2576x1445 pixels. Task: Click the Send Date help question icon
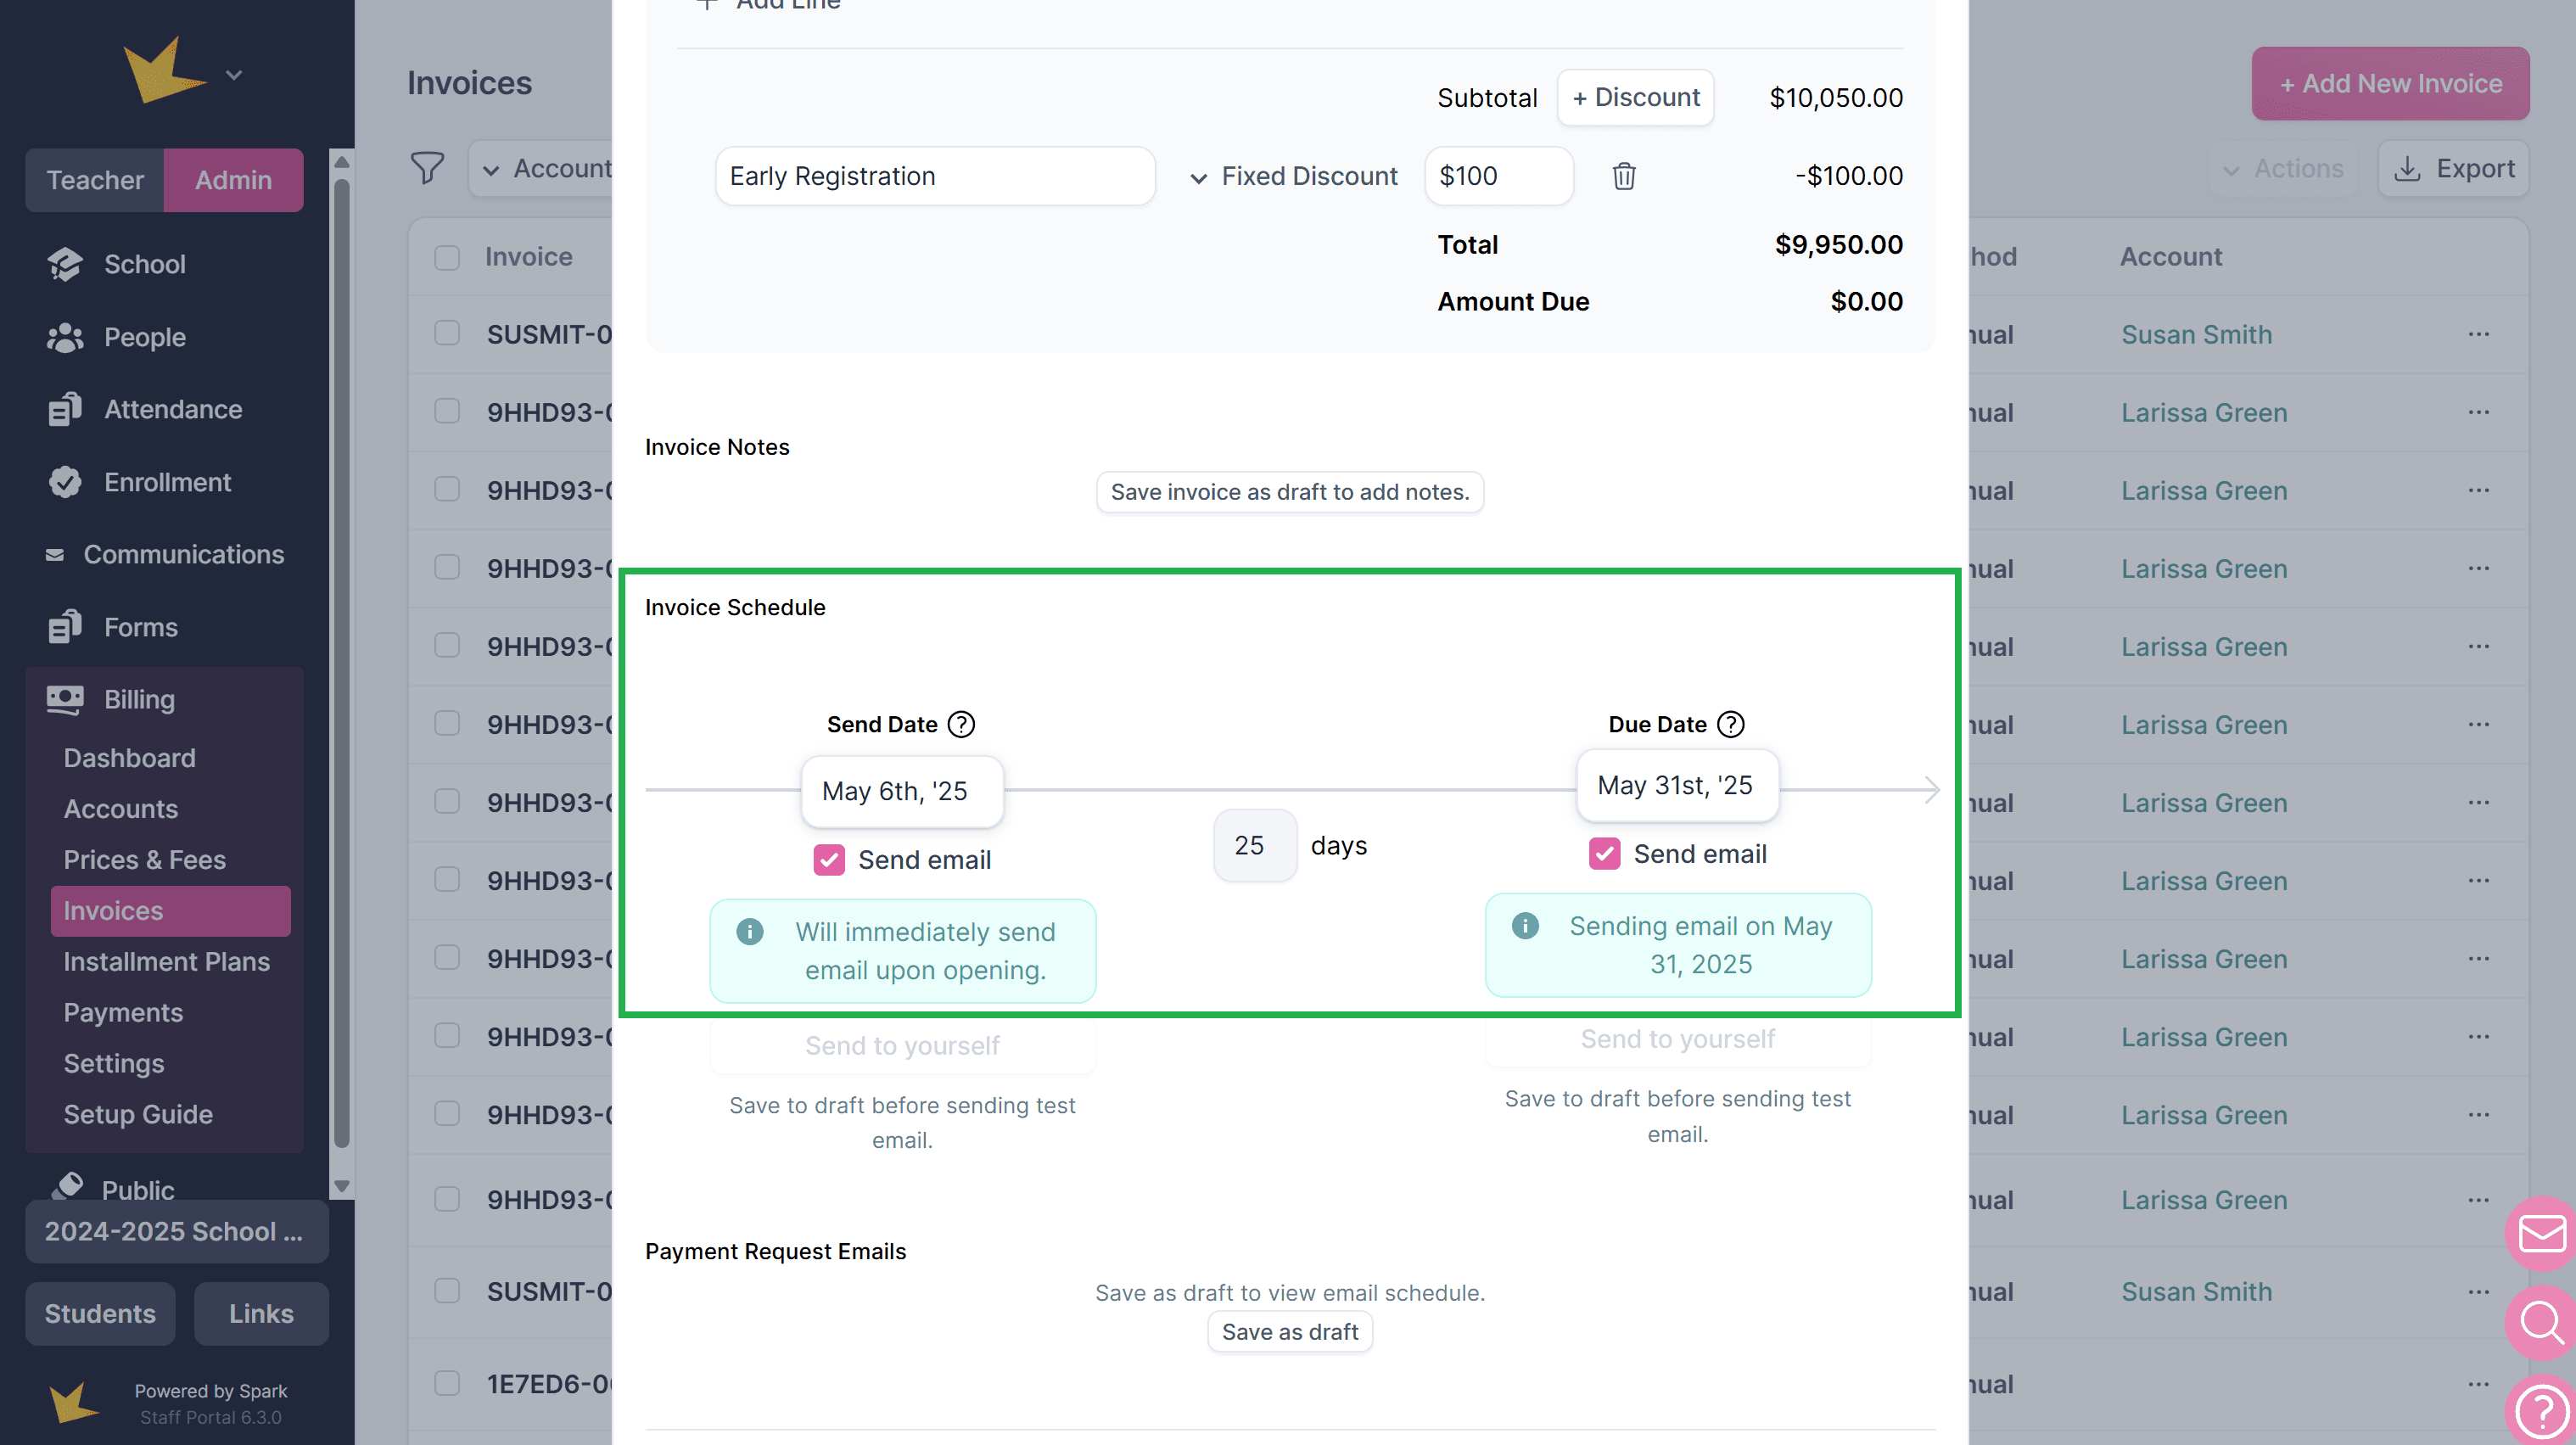coord(961,724)
